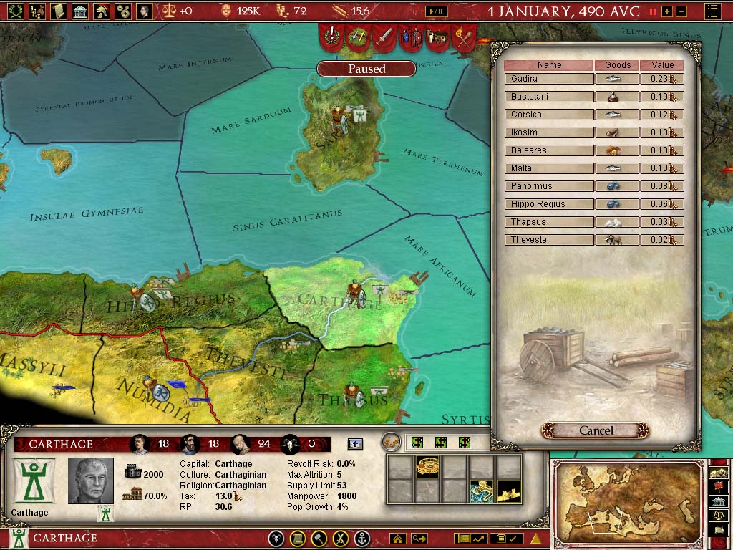Select Gadira from the trade goods list
Viewport: 733px width, 550px height.
click(x=548, y=78)
